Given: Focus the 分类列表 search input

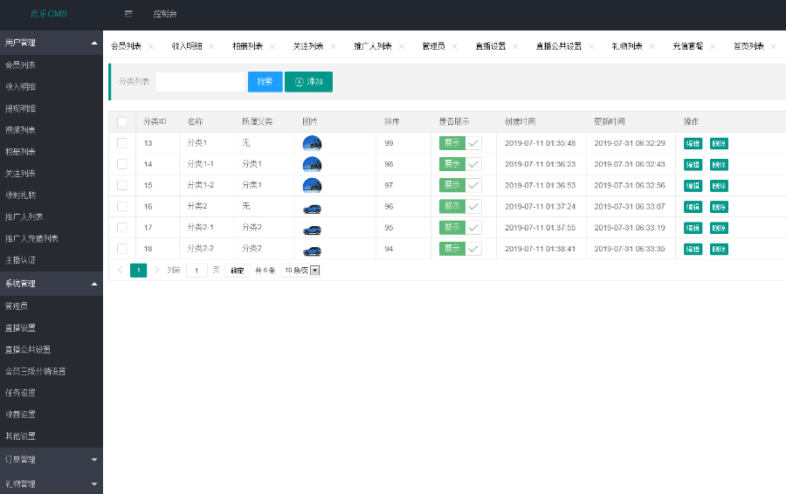Looking at the screenshot, I should point(201,82).
